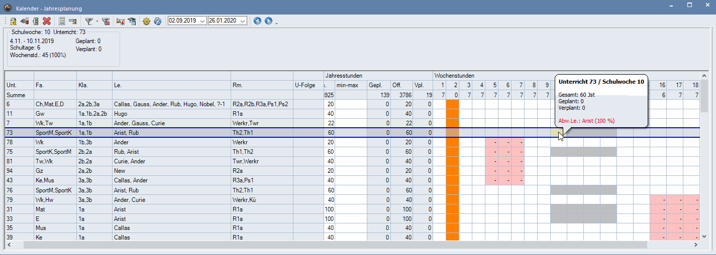
Task: Open the end date 26.01.2020 dropdown
Action: (x=243, y=21)
